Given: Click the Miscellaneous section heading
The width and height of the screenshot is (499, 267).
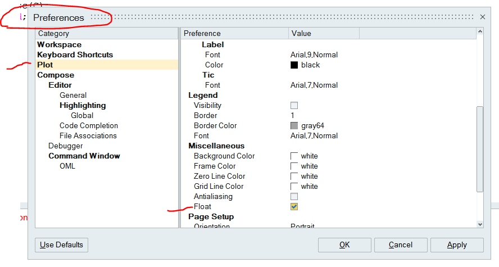Looking at the screenshot, I should coord(216,146).
